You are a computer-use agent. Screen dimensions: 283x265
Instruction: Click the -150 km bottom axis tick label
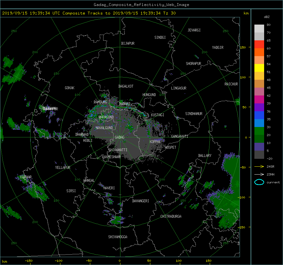pos(29,261)
